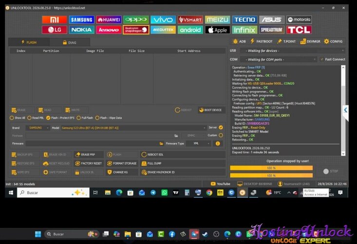Select the OPPO brand logo
The height and width of the screenshot is (244, 357).
[136, 20]
